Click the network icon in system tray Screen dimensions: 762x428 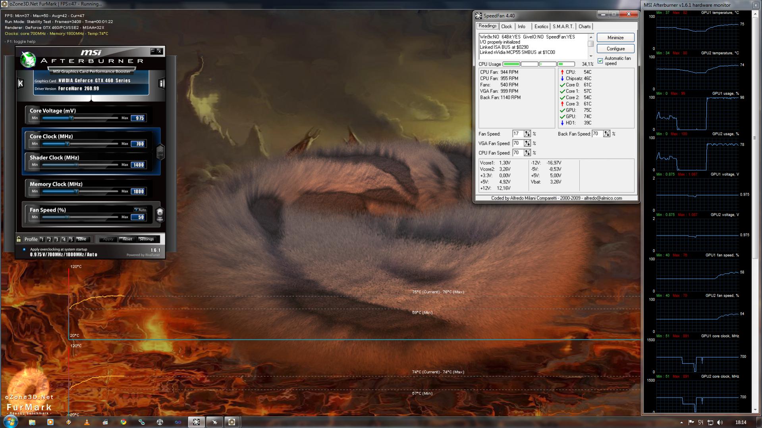click(710, 422)
